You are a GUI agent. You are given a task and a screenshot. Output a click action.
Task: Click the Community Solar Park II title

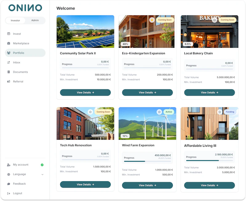tap(78, 53)
